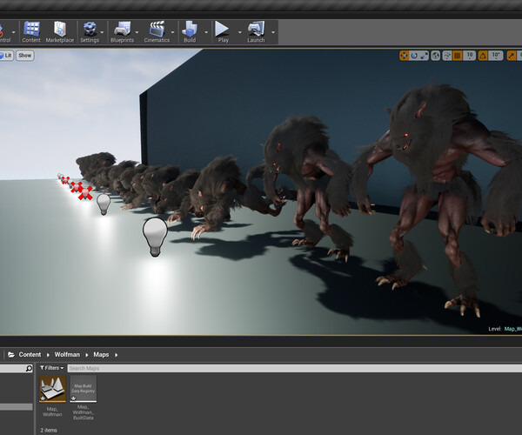Select the red-crossed light icon near werewolves
Screen dimensions: 522x435
click(85, 193)
